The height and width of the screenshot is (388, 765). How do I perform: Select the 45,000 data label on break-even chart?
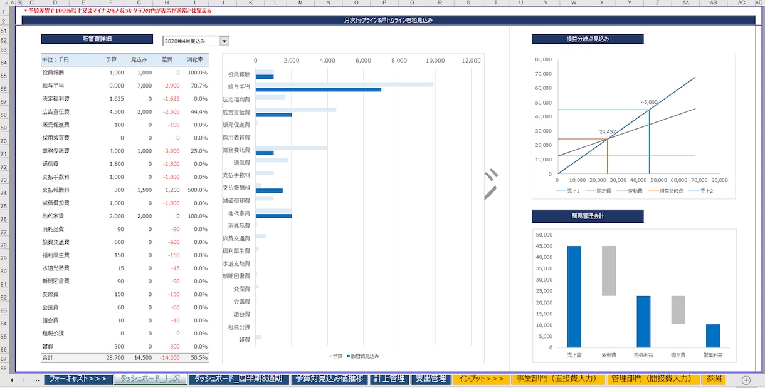point(650,102)
